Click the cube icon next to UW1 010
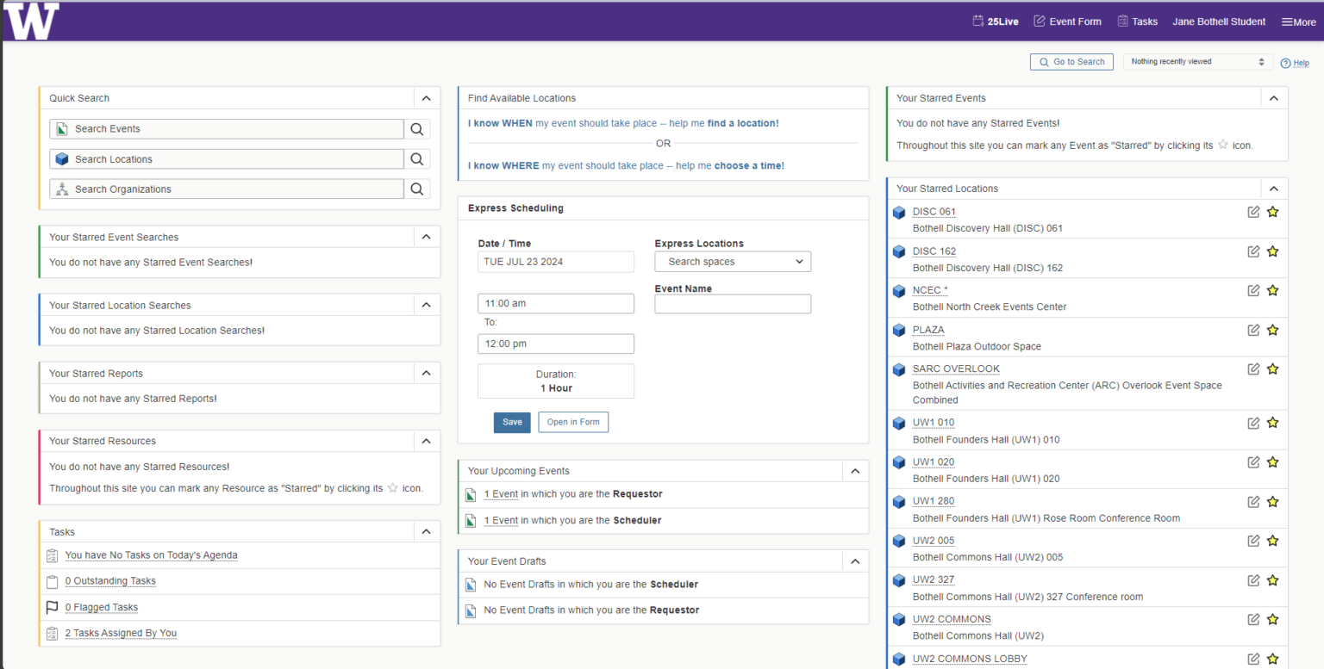 click(x=899, y=423)
